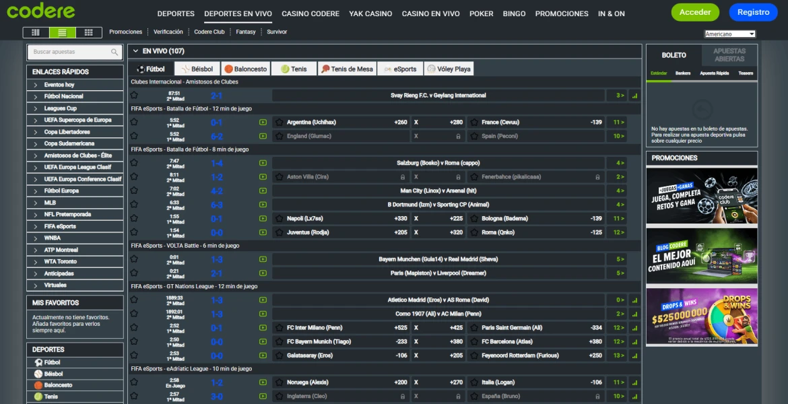Open the Codere Club link
788x404 pixels.
click(209, 32)
